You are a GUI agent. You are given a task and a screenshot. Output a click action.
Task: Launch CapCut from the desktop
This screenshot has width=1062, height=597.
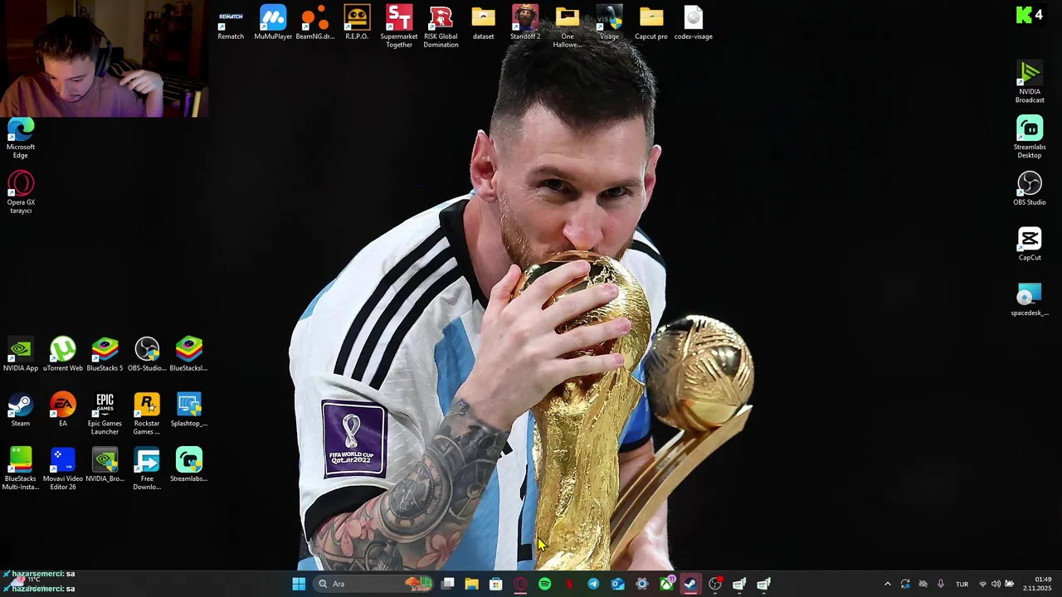[x=1030, y=244]
